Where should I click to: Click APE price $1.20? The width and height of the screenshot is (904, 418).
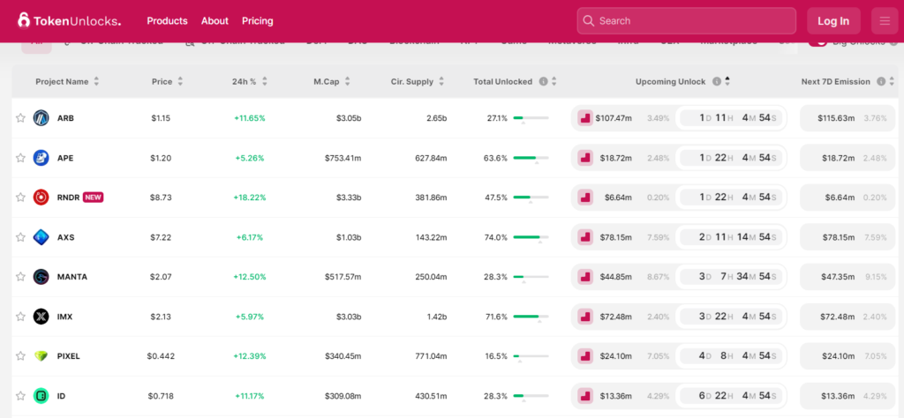(161, 158)
